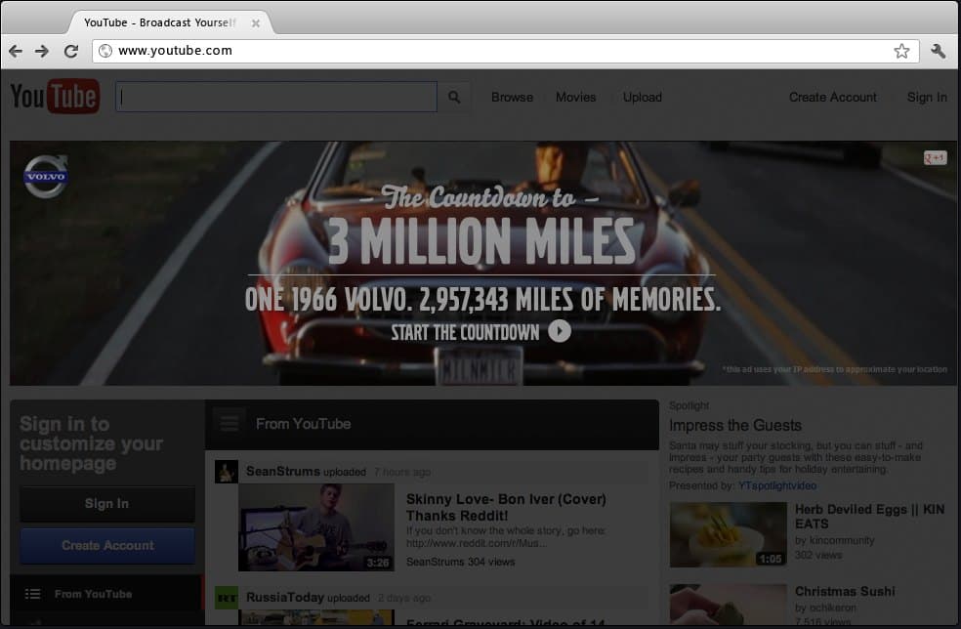This screenshot has width=961, height=629.
Task: Click Sign In in the top header
Action: (x=927, y=97)
